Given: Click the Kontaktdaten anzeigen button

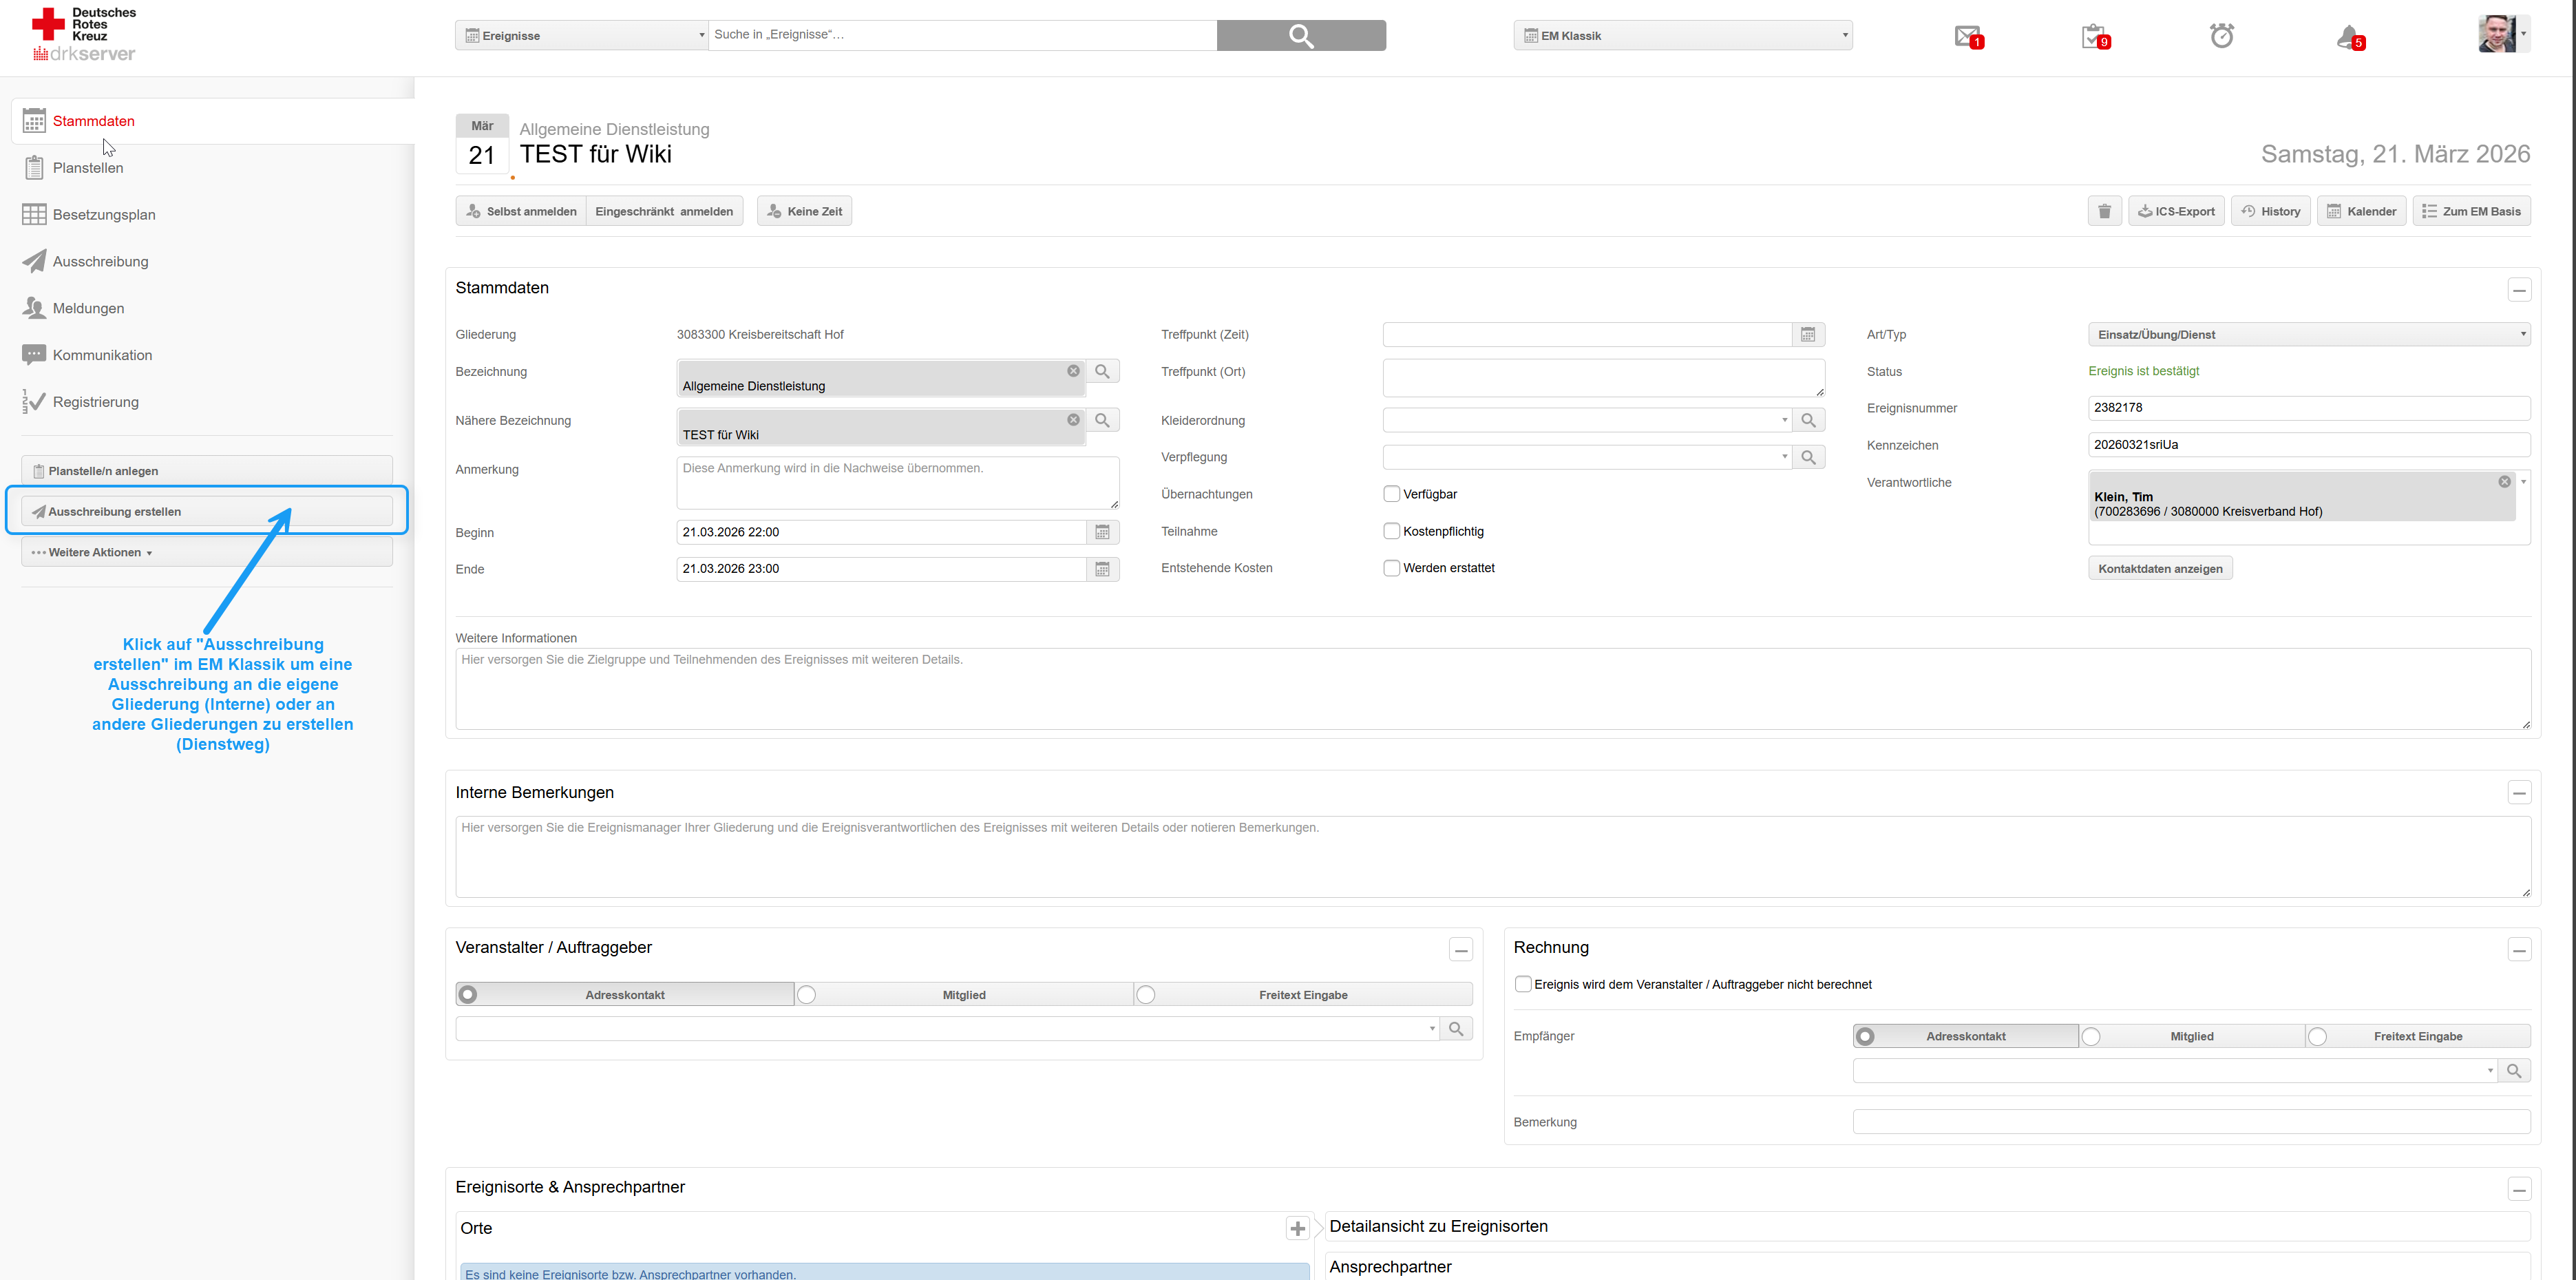Looking at the screenshot, I should (2160, 569).
